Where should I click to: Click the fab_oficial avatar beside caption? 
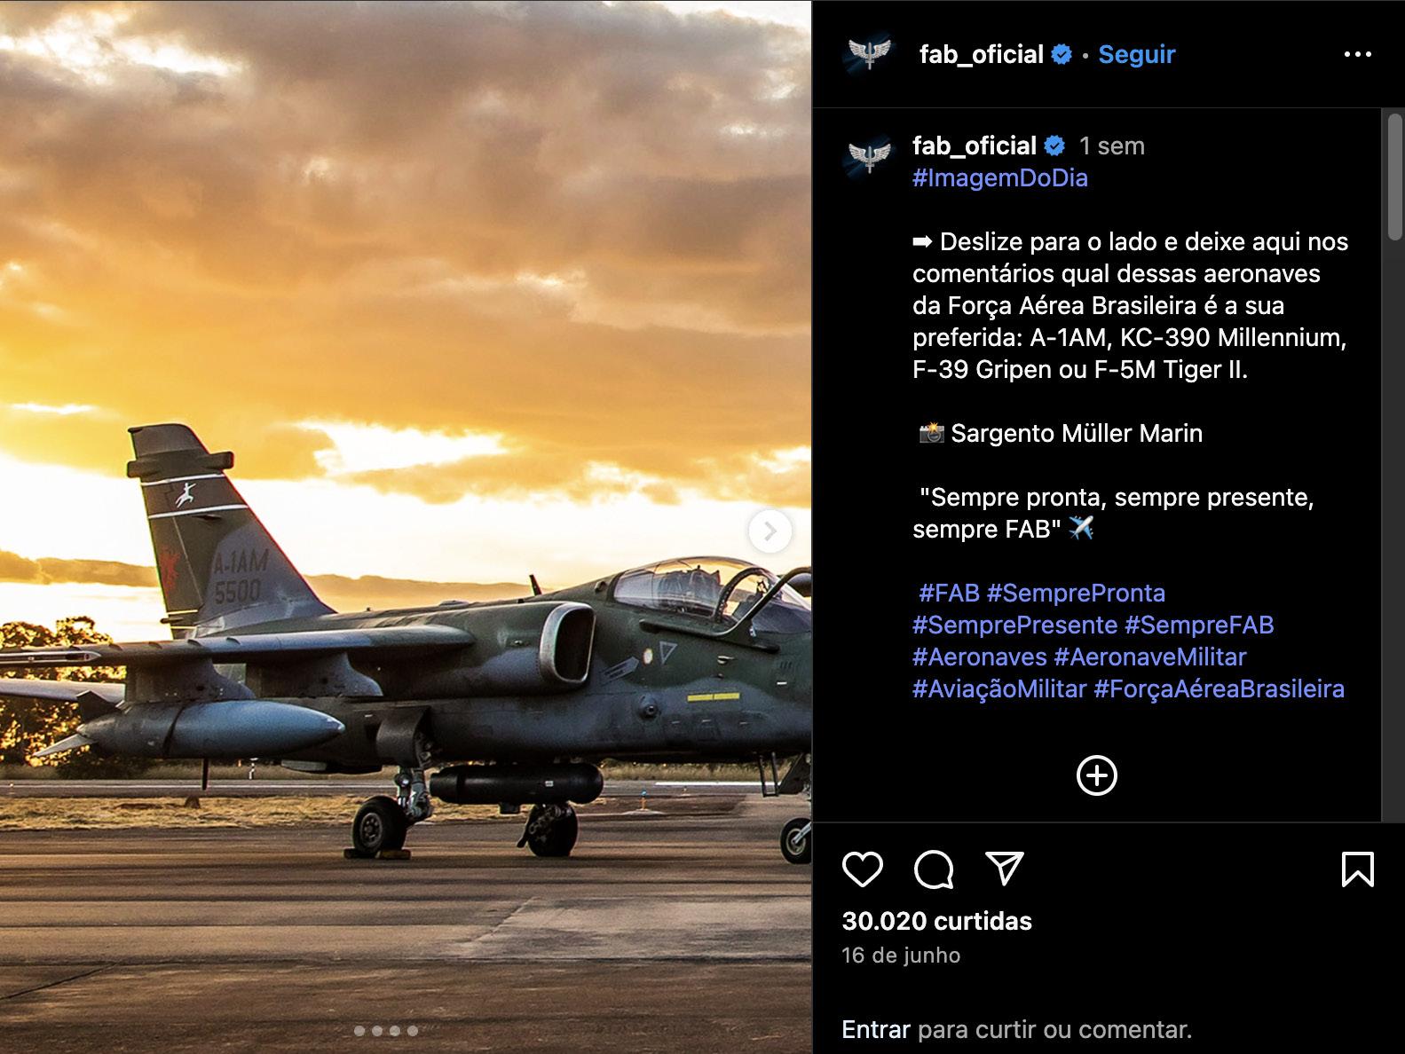(869, 154)
